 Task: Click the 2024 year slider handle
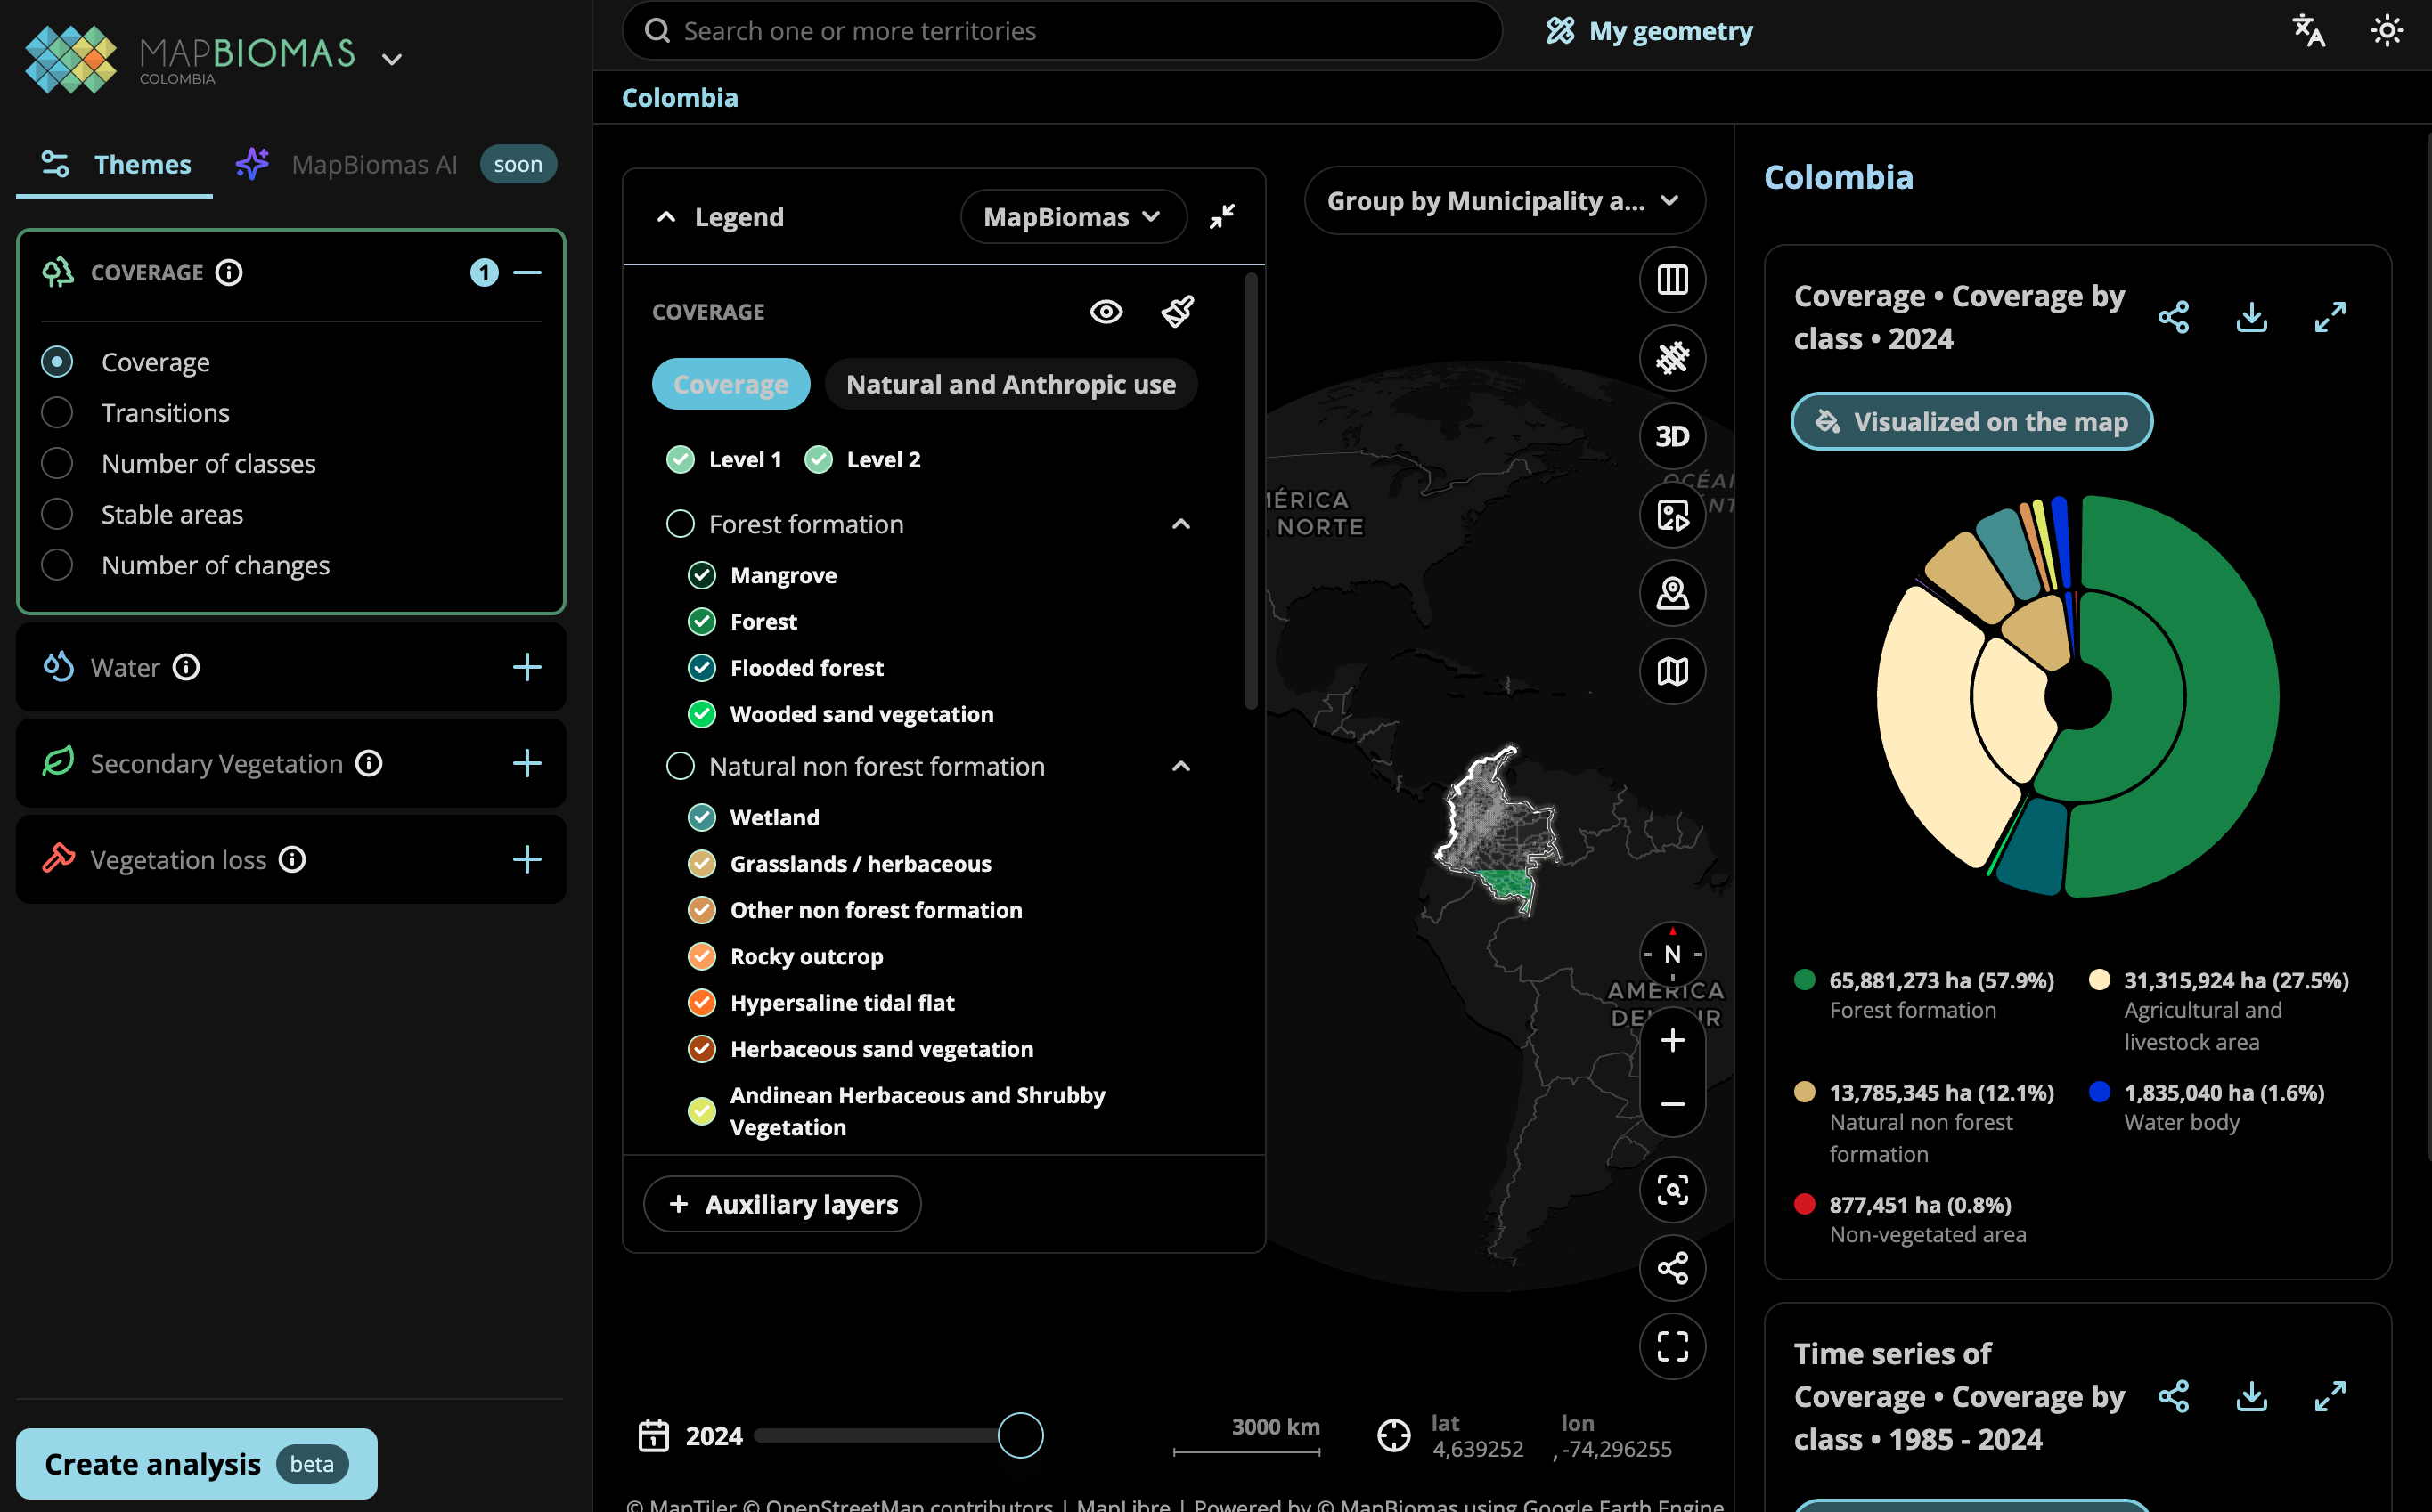1020,1436
